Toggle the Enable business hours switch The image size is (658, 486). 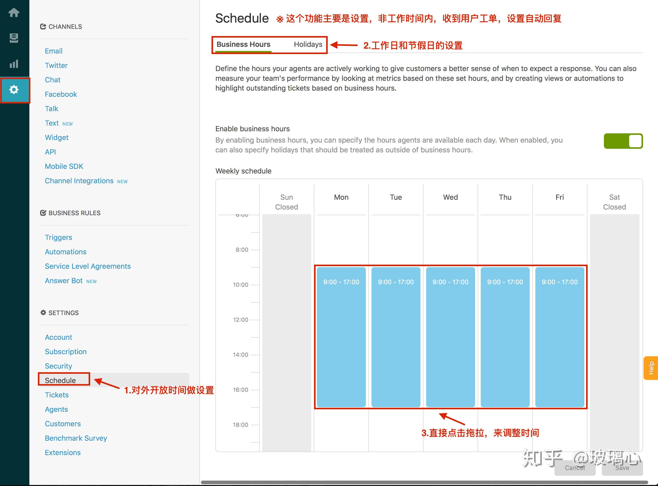coord(623,141)
